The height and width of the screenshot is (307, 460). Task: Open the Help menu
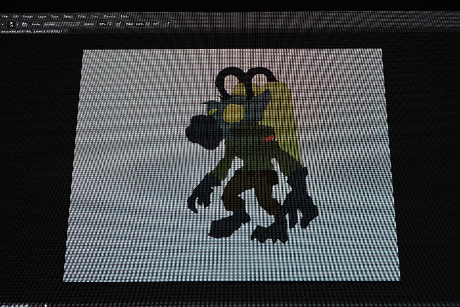click(x=124, y=16)
